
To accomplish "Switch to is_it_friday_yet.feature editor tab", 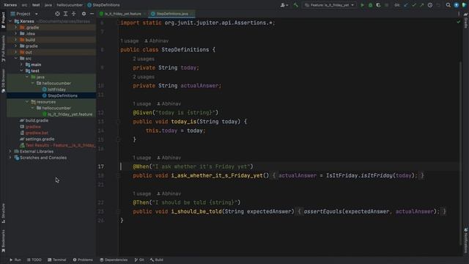I will point(122,14).
